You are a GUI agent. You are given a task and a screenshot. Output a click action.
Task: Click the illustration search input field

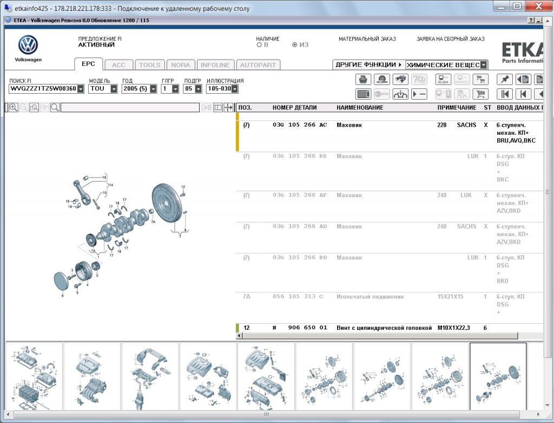point(130,108)
